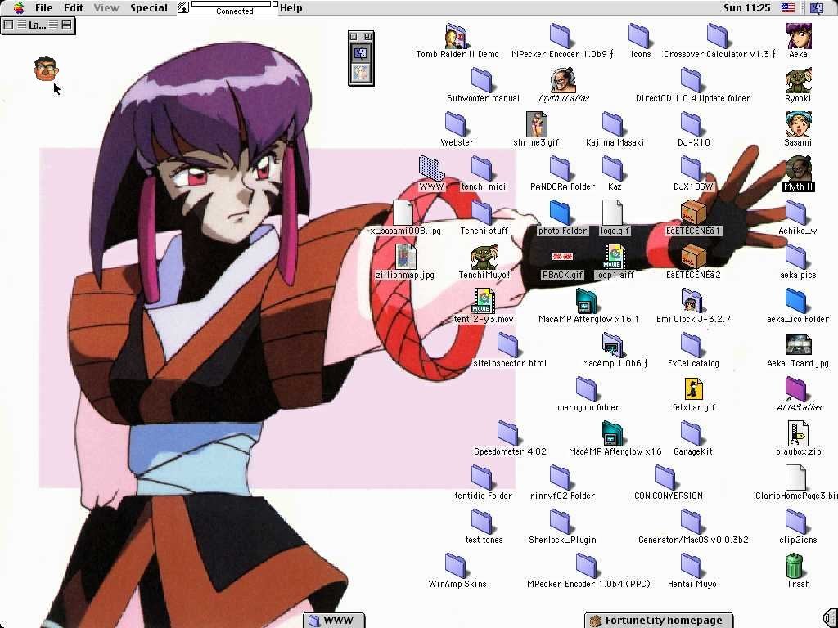Click the La... window title bar
This screenshot has width=838, height=628.
click(x=38, y=25)
